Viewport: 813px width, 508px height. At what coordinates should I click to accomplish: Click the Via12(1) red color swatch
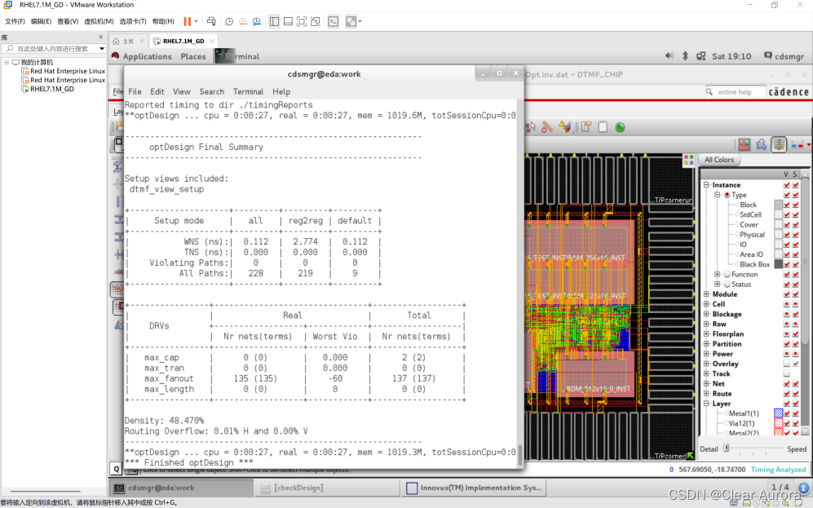(778, 423)
